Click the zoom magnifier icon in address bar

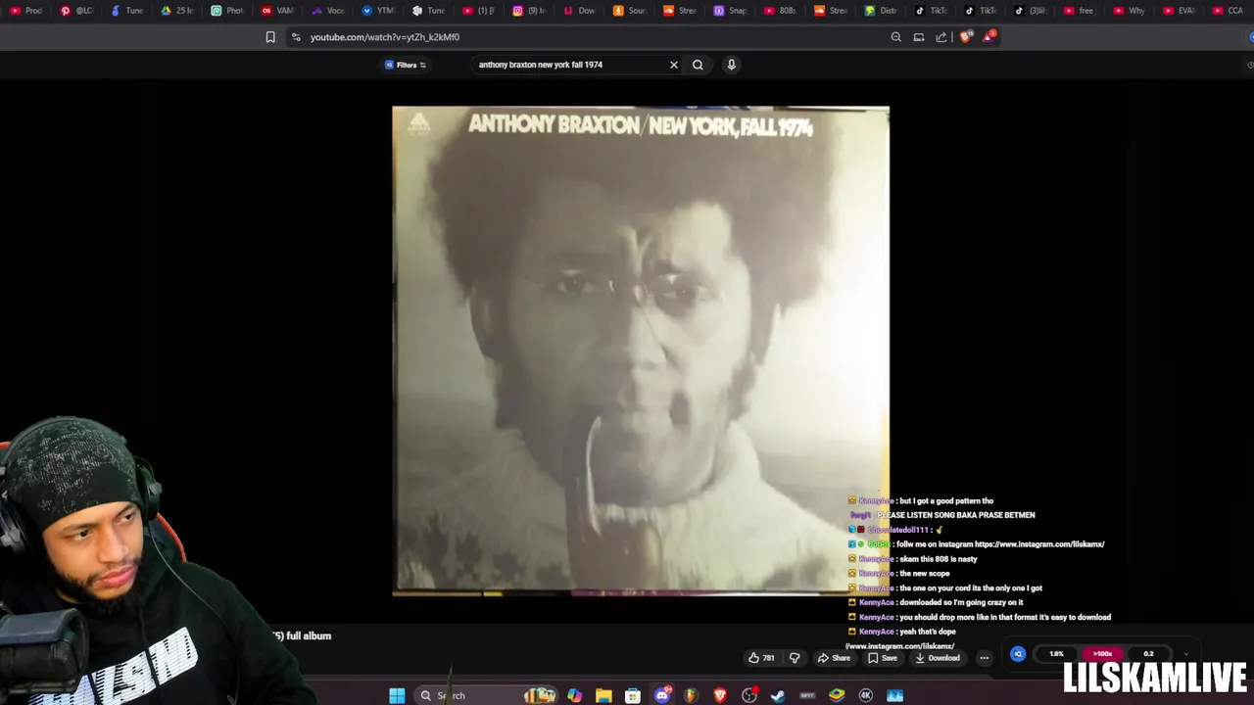(x=895, y=37)
